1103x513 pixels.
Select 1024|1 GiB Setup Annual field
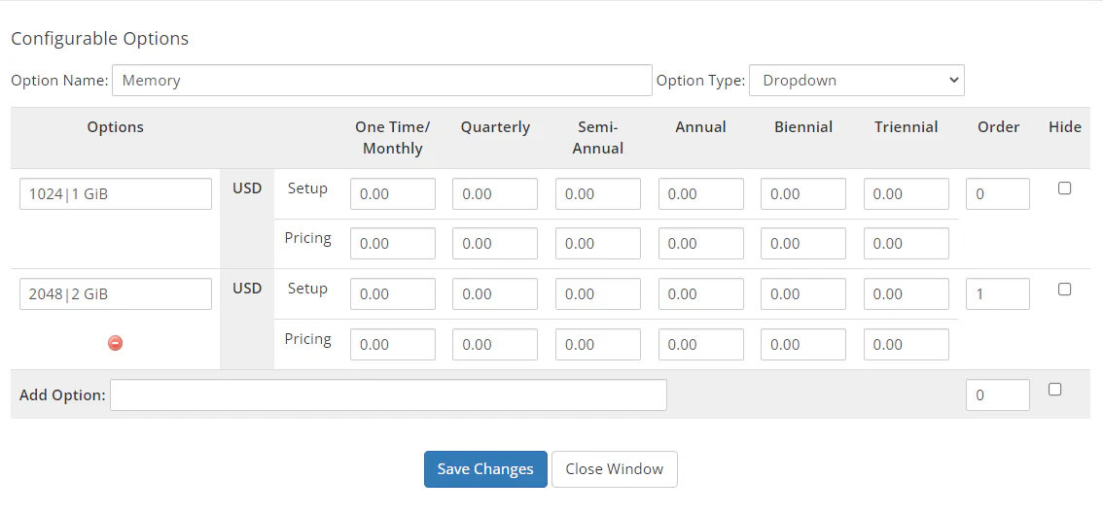(x=700, y=194)
